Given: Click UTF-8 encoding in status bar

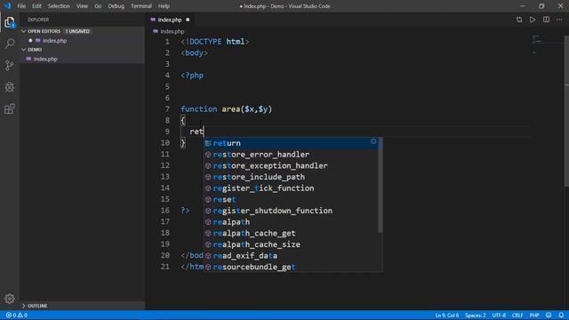Looking at the screenshot, I should coord(499,315).
